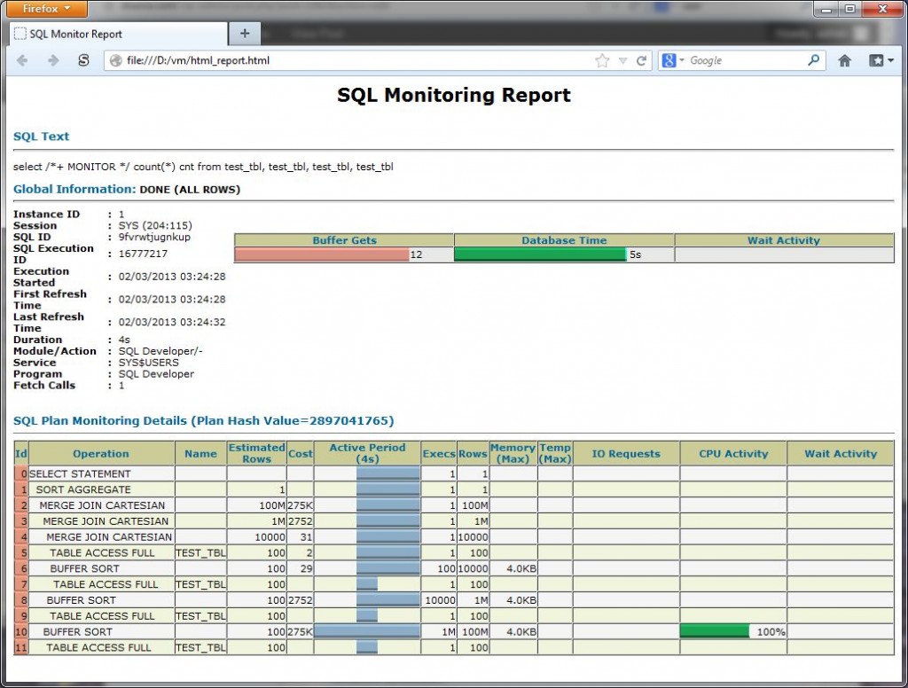This screenshot has width=908, height=688.
Task: Click the Operation column header
Action: (101, 453)
